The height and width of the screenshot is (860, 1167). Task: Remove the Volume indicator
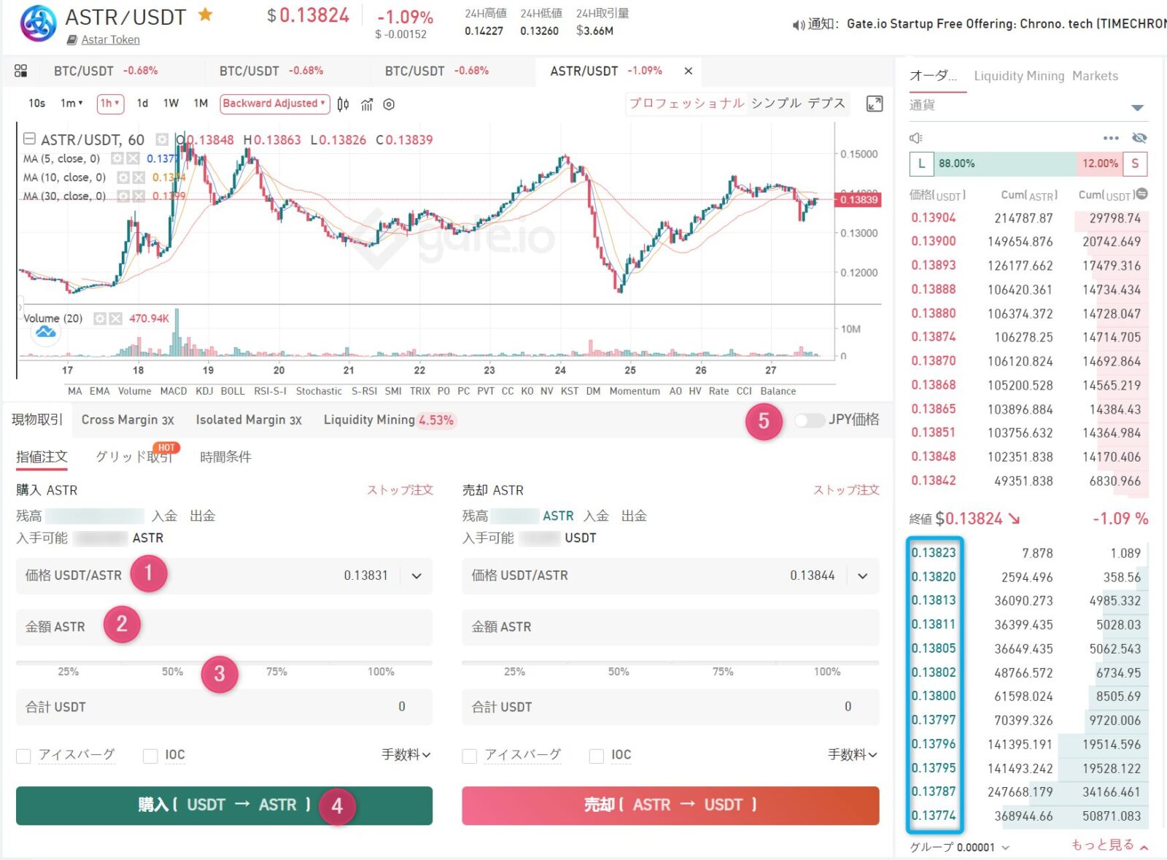(x=115, y=318)
